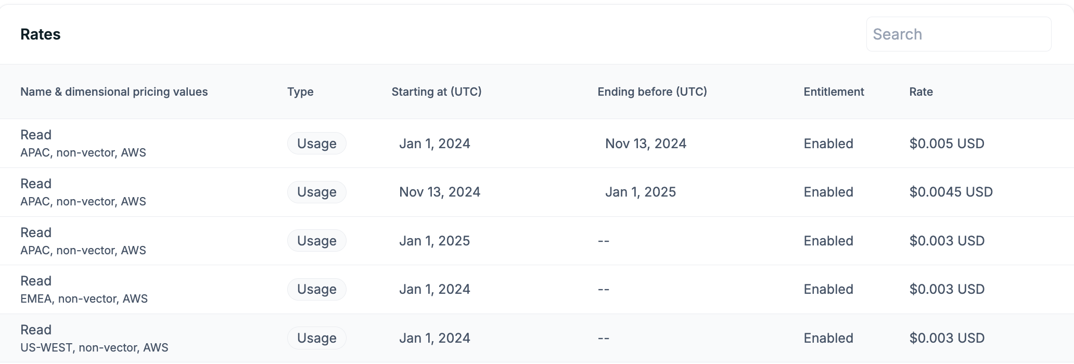Click the Type column header
Screen dimensions: 1074x364
300,92
